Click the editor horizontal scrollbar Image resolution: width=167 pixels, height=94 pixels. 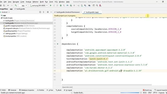[x=107, y=85]
